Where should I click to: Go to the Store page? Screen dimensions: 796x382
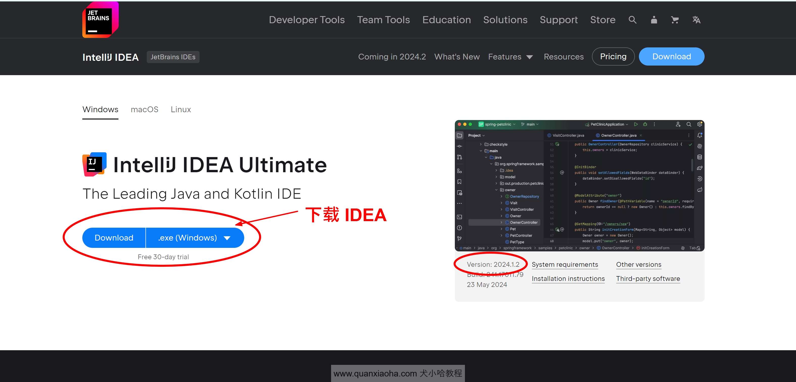click(x=603, y=20)
